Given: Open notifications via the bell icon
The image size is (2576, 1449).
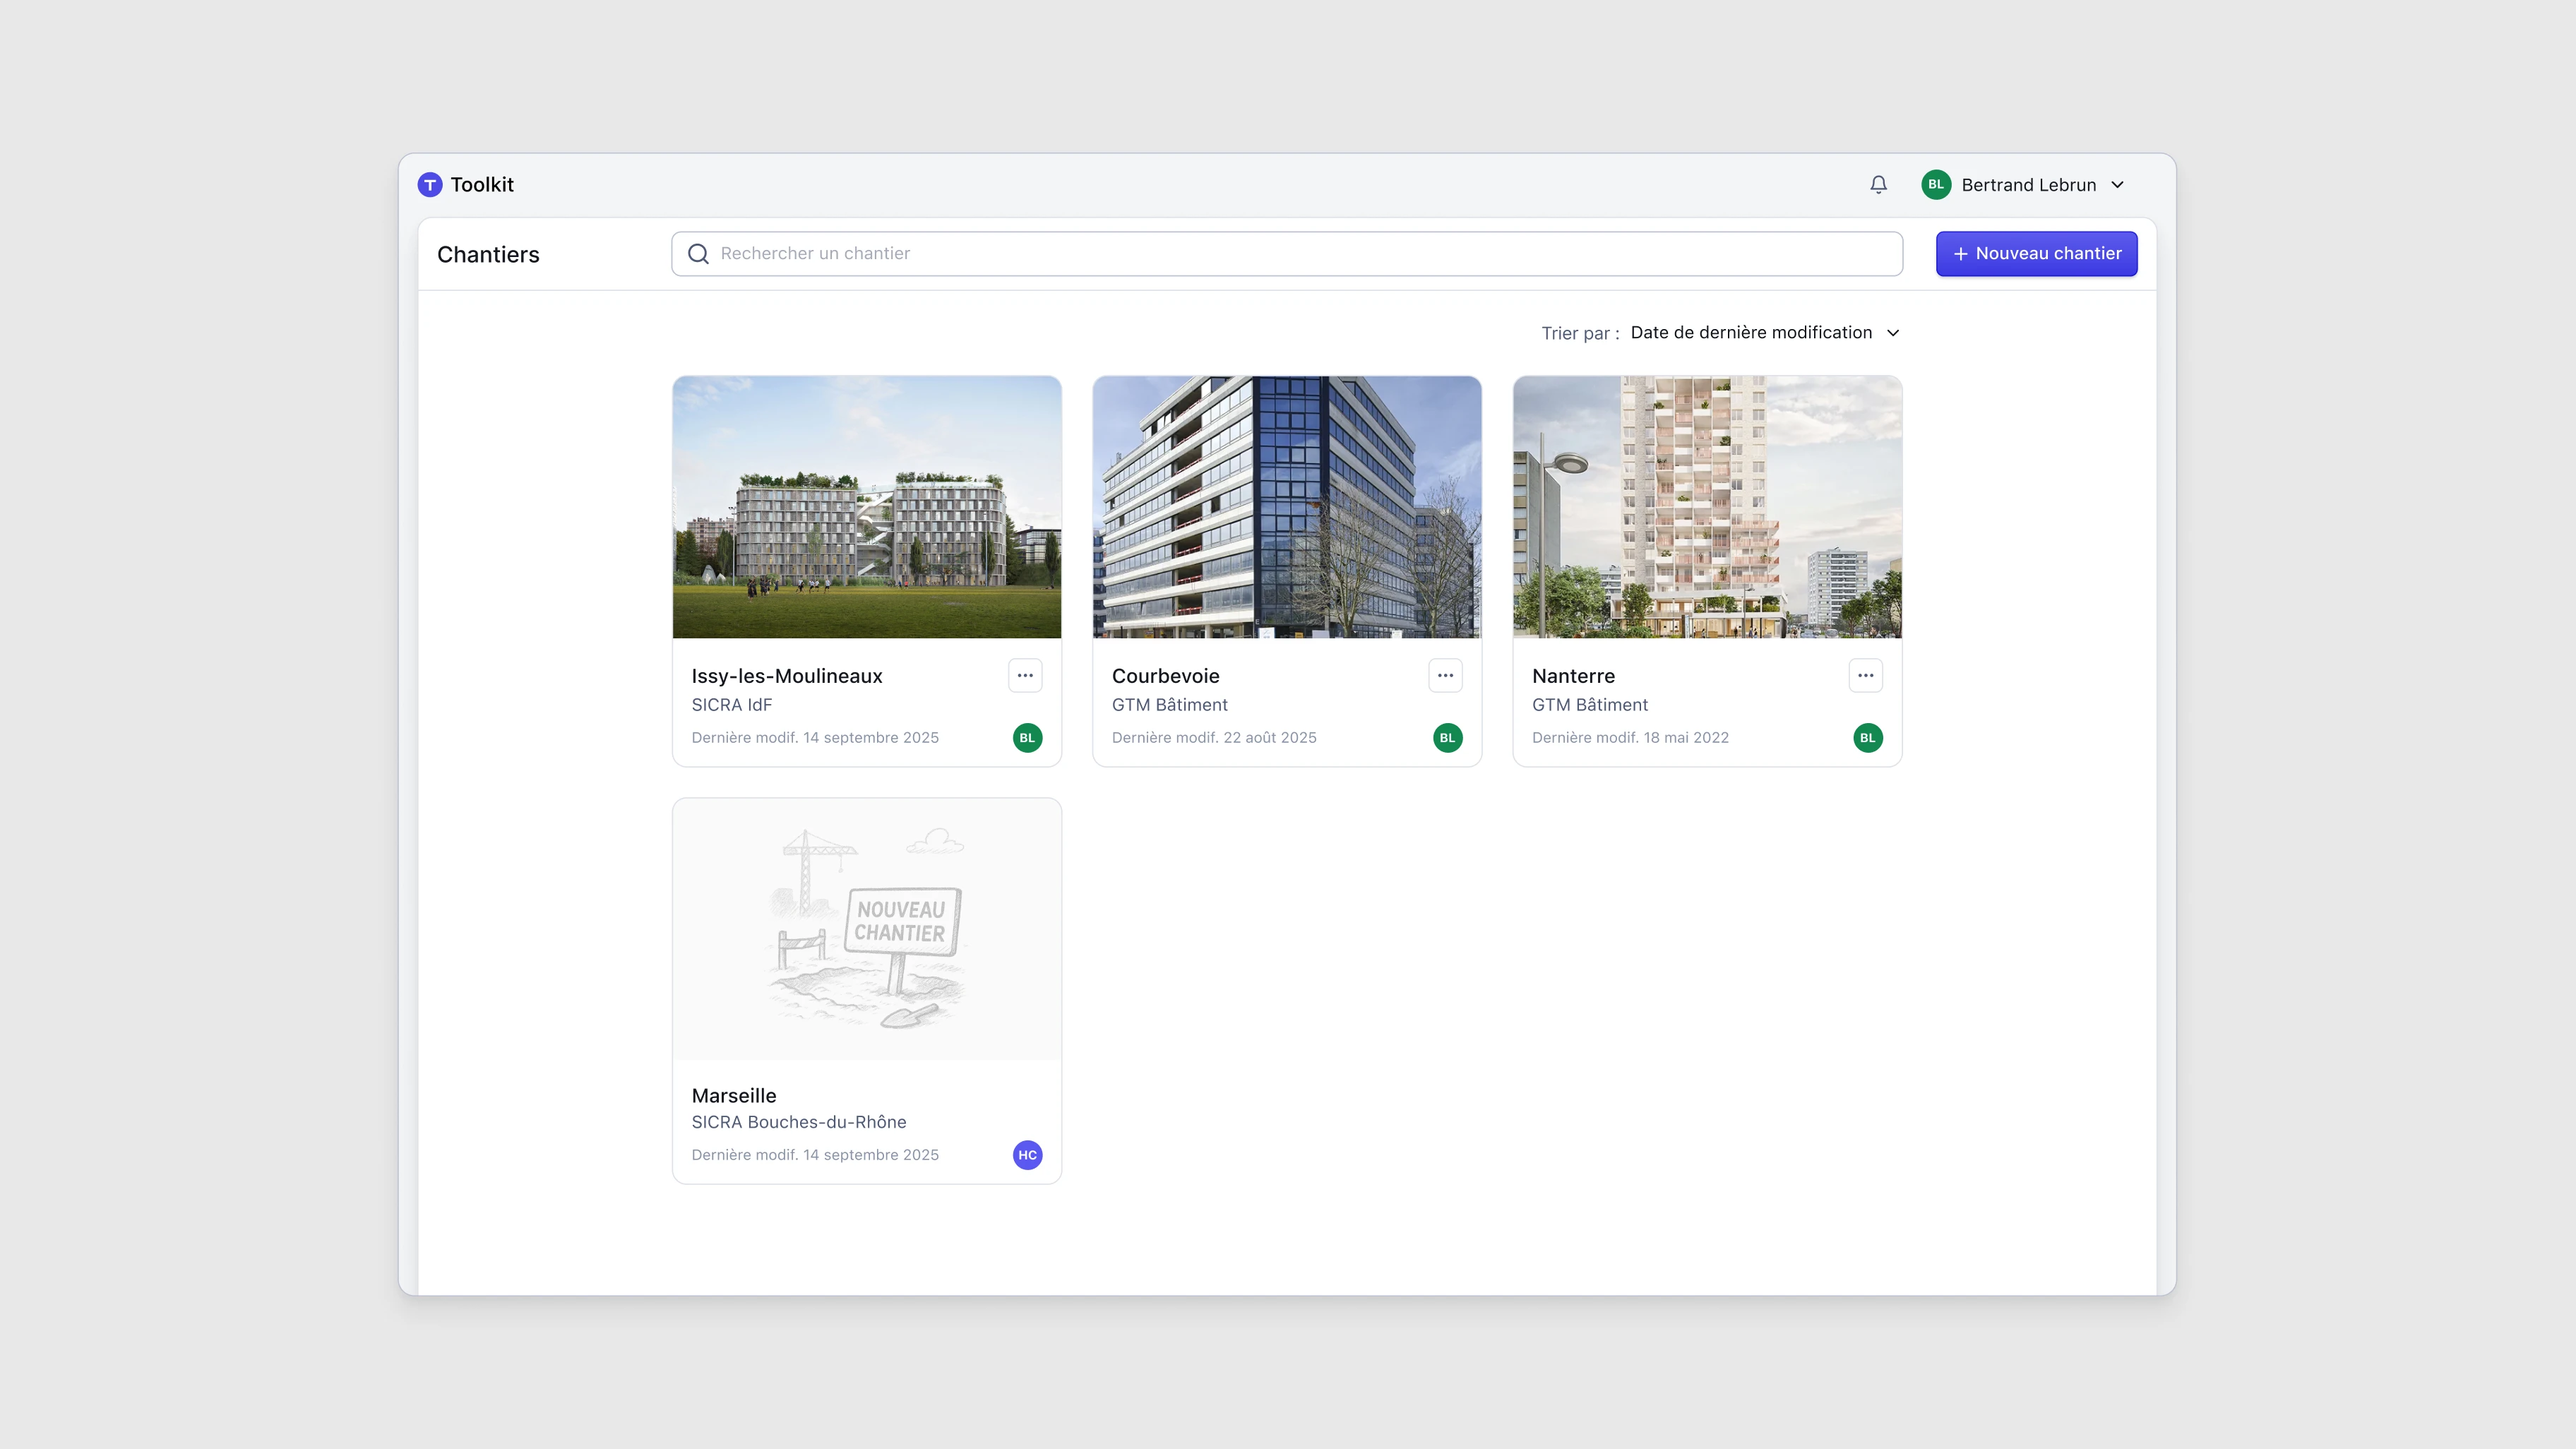Looking at the screenshot, I should point(1878,184).
